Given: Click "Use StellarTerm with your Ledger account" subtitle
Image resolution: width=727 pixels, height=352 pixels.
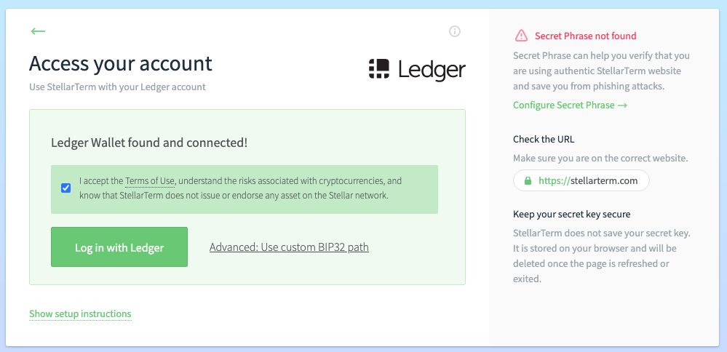Looking at the screenshot, I should click(x=117, y=87).
